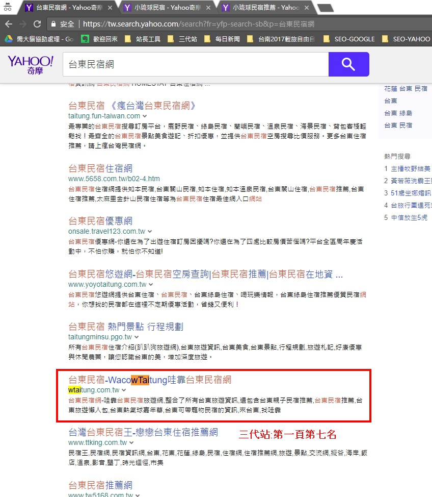Image resolution: width=432 pixels, height=497 pixels.
Task: Open result 台東民宿 熱門景點 行程規劃
Action: (x=126, y=327)
